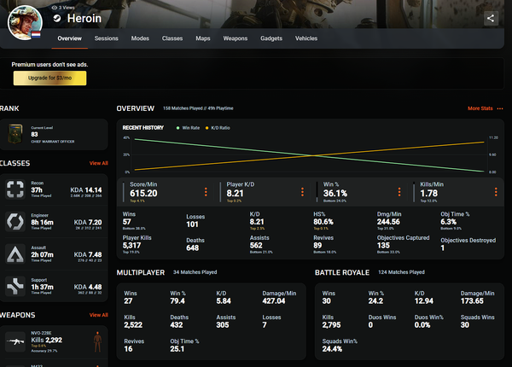Screen dimensions: 512x367
Task: Switch to the Weapons tab
Action: (x=236, y=38)
